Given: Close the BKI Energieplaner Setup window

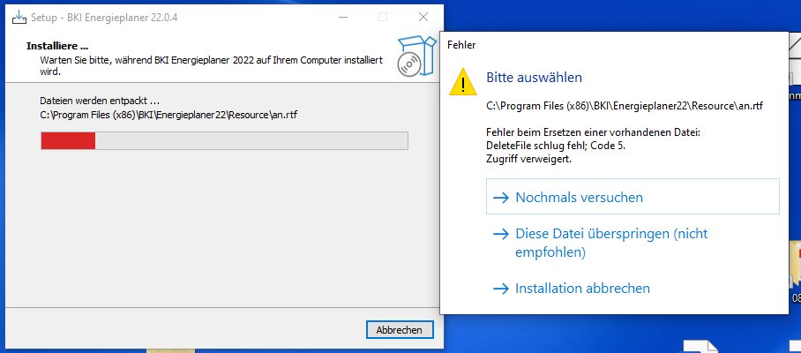Looking at the screenshot, I should (x=423, y=17).
